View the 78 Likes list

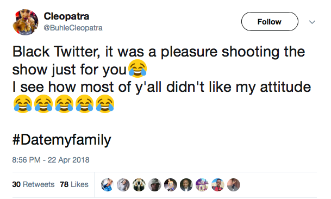pos(74,184)
